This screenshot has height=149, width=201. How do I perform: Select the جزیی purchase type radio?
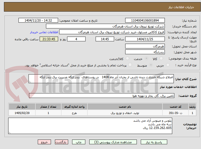tap(168, 65)
